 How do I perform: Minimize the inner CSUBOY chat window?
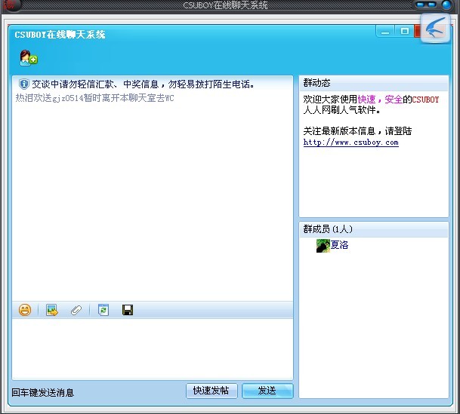click(386, 32)
